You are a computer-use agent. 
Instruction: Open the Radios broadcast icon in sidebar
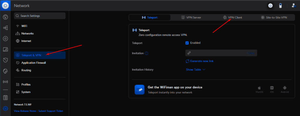pyautogui.click(x=5, y=82)
